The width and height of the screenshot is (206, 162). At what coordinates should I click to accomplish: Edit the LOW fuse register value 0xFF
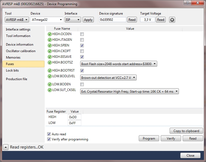(74, 123)
